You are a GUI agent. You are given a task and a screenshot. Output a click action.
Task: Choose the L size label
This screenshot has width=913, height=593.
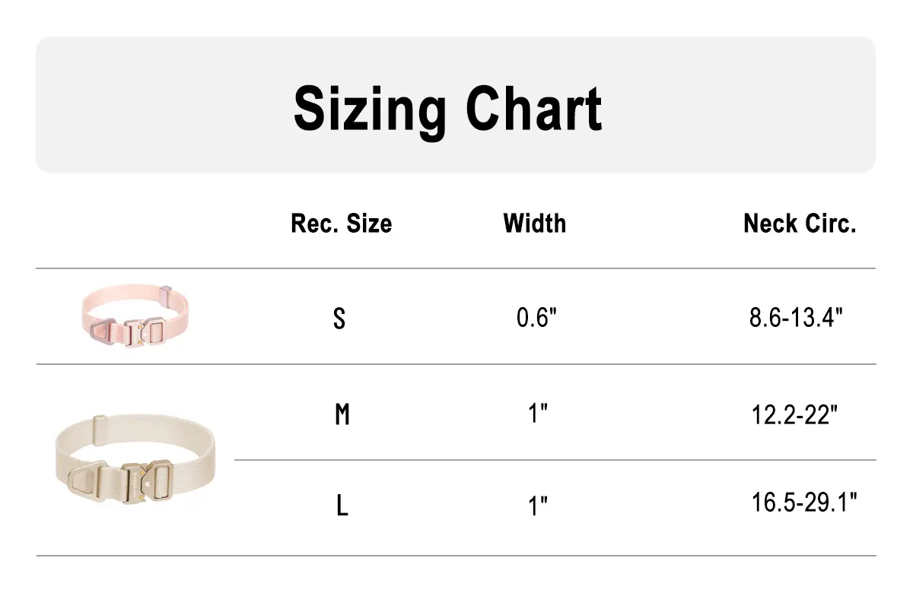(x=342, y=506)
